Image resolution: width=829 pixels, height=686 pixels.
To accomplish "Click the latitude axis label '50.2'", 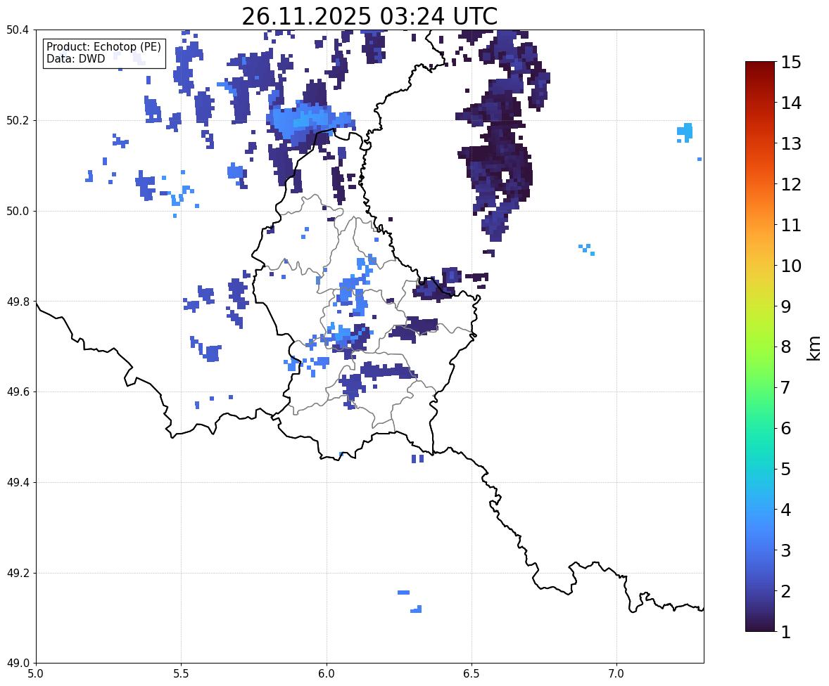I will (x=18, y=120).
